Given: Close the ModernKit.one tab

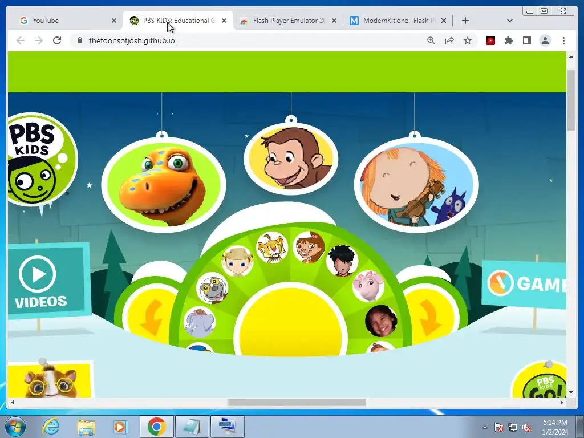Looking at the screenshot, I should click(x=444, y=21).
